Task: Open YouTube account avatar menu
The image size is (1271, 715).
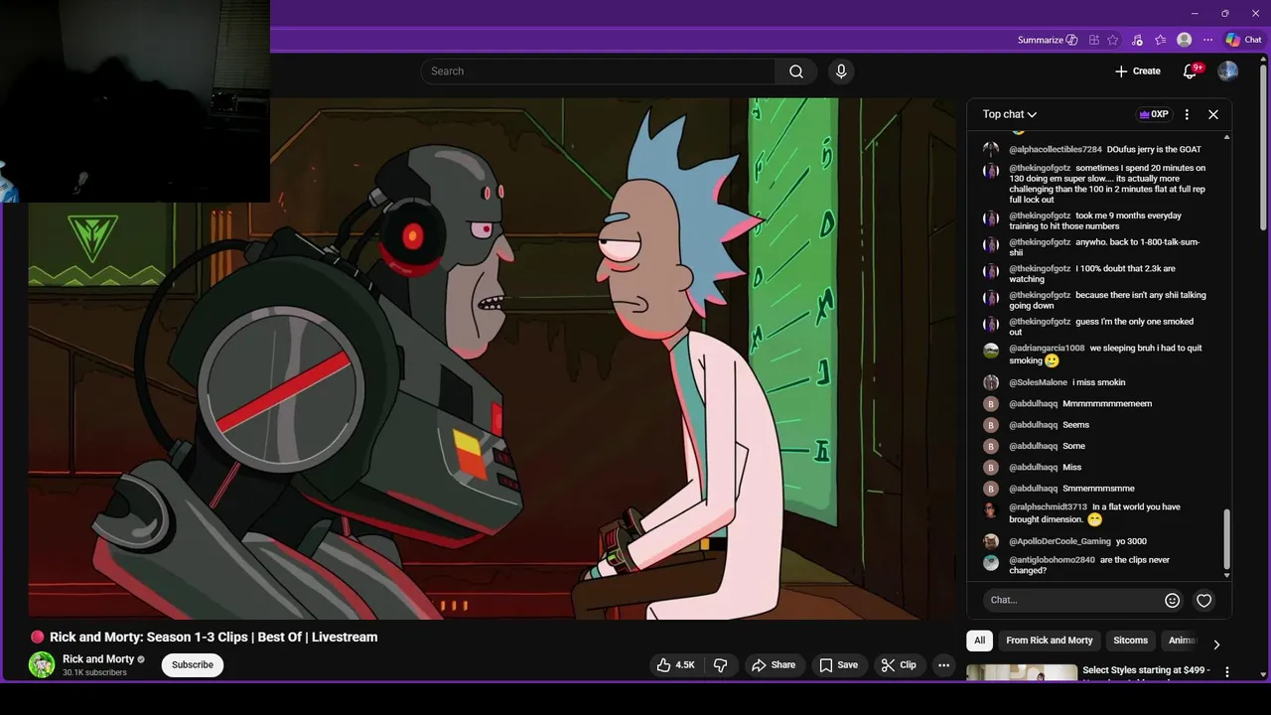Action: (1227, 71)
